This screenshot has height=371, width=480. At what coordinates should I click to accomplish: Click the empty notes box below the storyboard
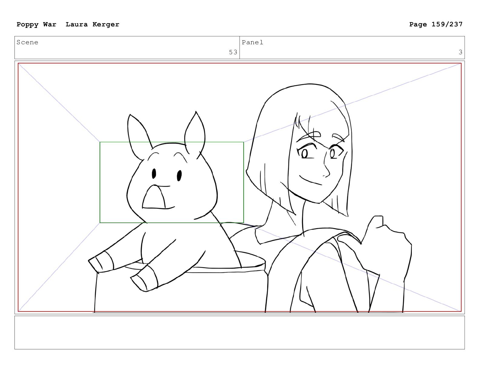coord(239,333)
